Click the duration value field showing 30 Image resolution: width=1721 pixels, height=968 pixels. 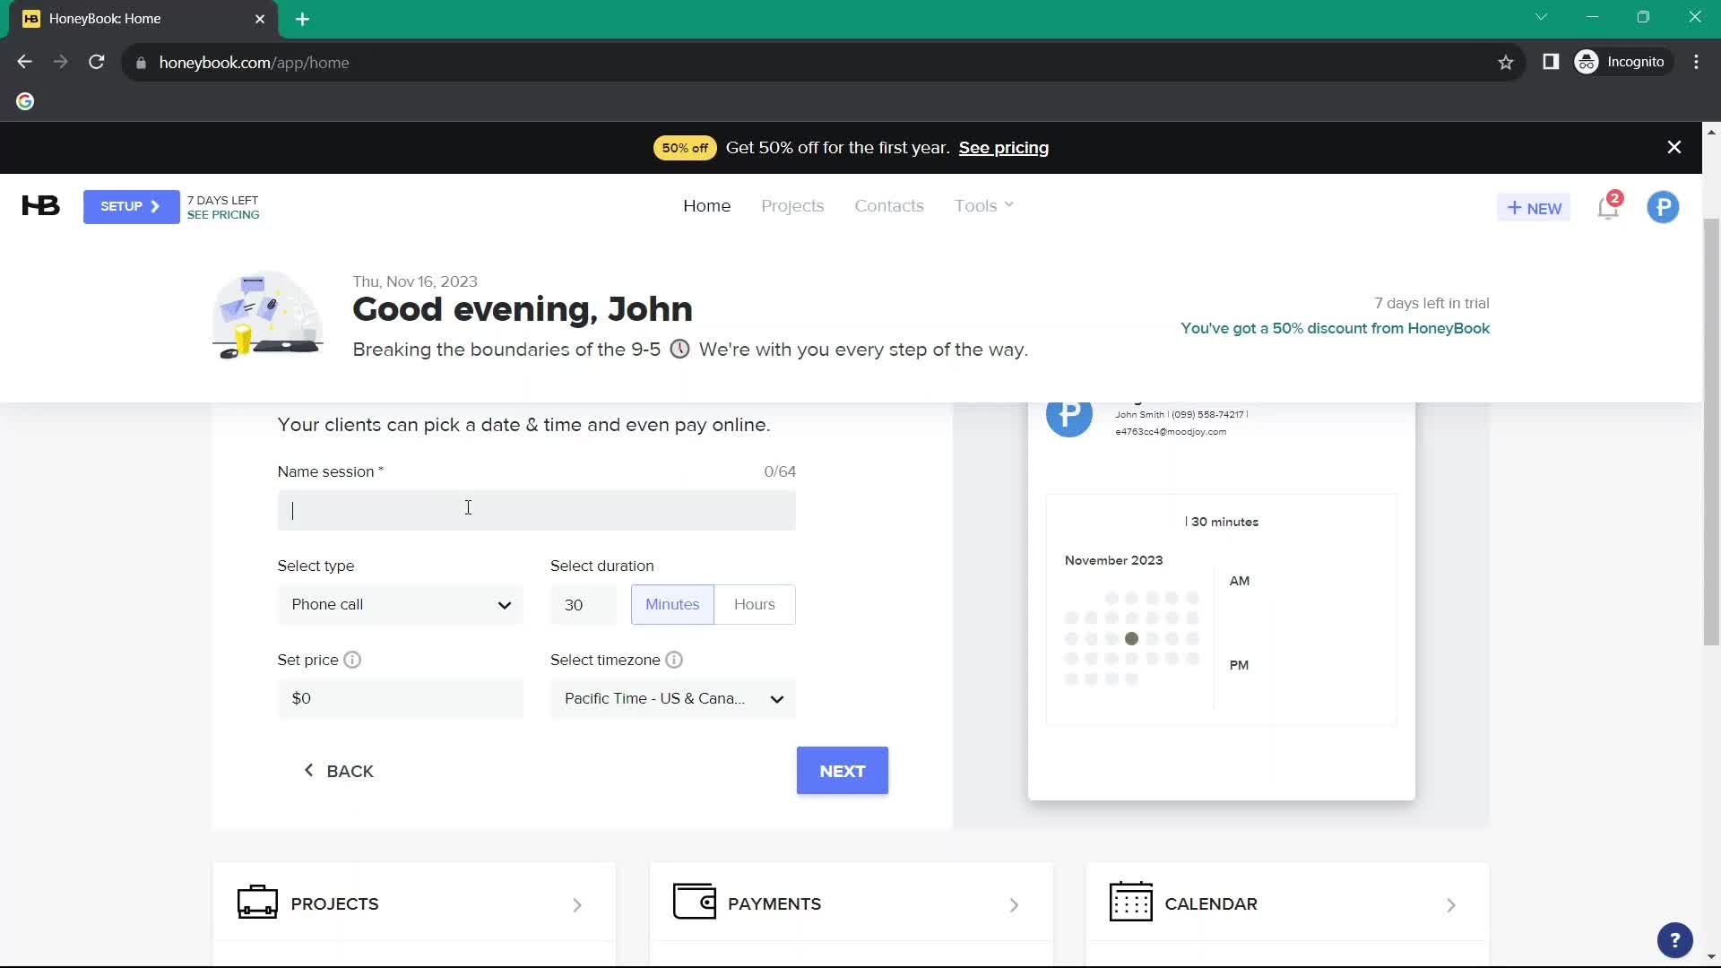tap(583, 605)
